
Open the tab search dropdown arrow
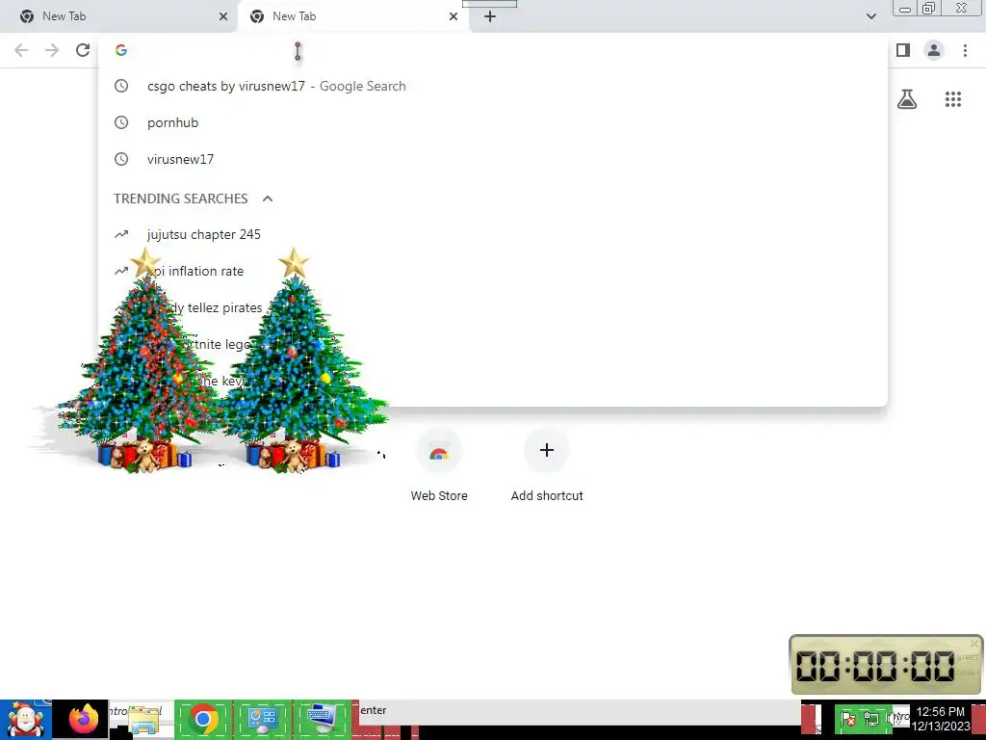click(x=870, y=16)
